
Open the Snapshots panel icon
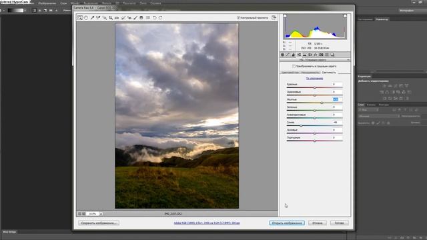click(x=332, y=55)
